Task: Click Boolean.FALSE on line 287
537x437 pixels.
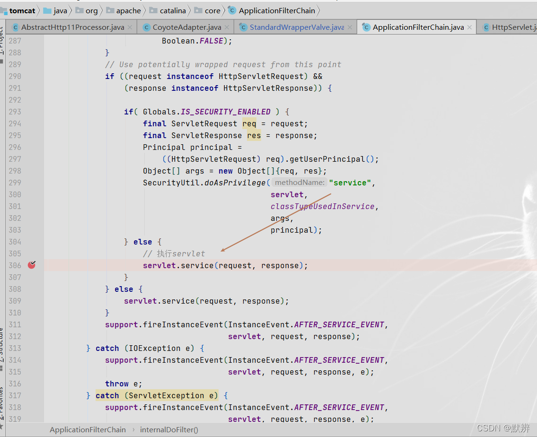Action: coord(193,41)
